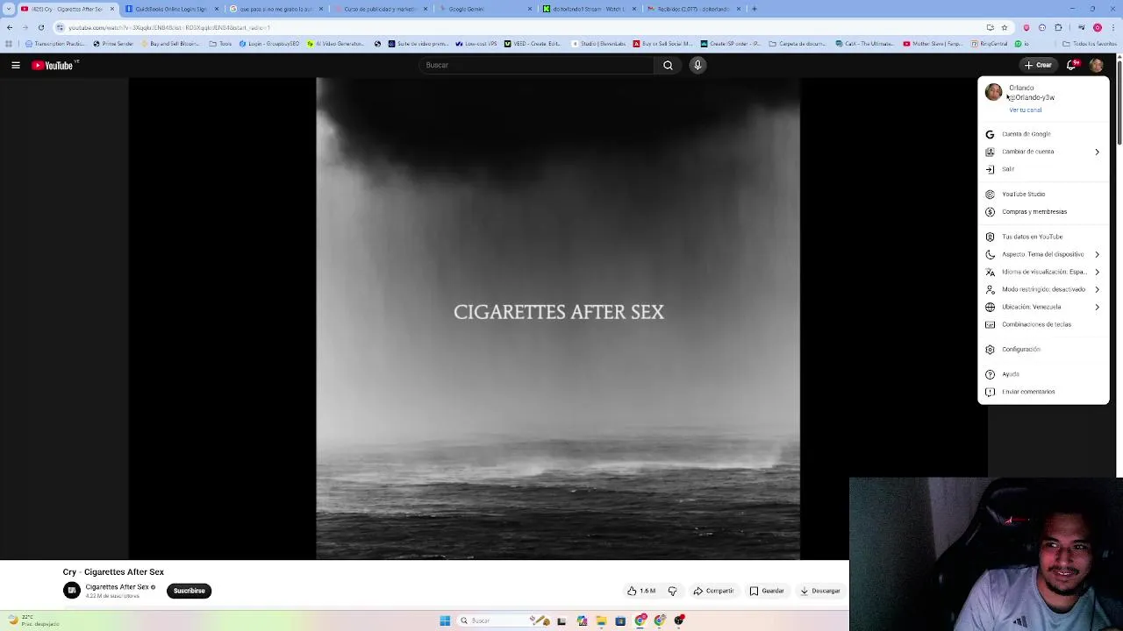1123x631 pixels.
Task: Select Enviar comentarios
Action: [x=1043, y=392]
